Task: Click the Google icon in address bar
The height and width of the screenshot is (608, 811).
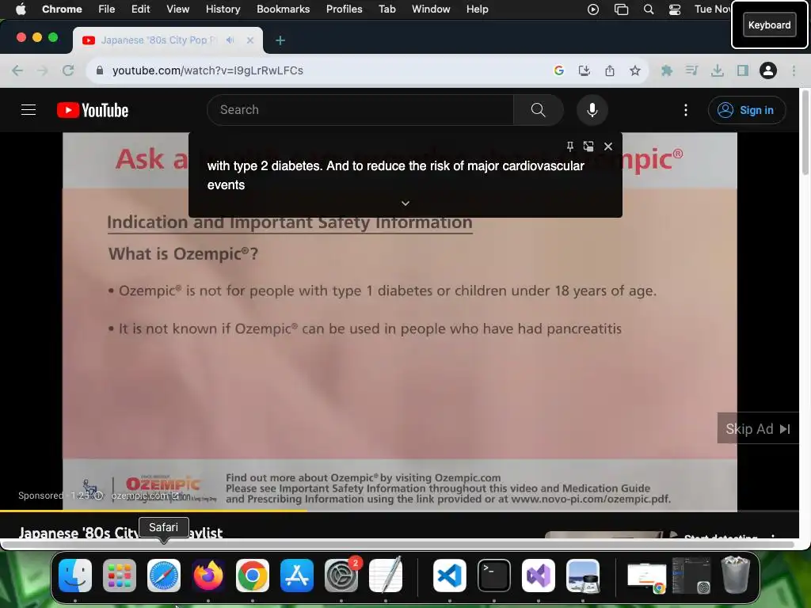Action: coord(558,70)
